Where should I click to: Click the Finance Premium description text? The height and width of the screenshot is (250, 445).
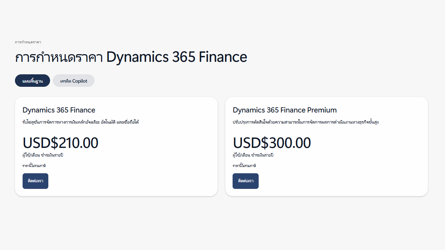coord(306,122)
